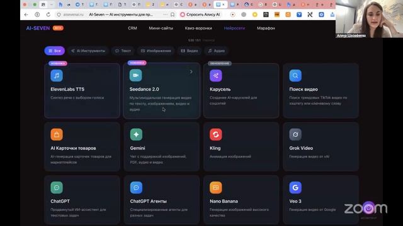Bookmark the page with the bookmark icon
The height and width of the screenshot is (226, 403).
click(x=173, y=14)
